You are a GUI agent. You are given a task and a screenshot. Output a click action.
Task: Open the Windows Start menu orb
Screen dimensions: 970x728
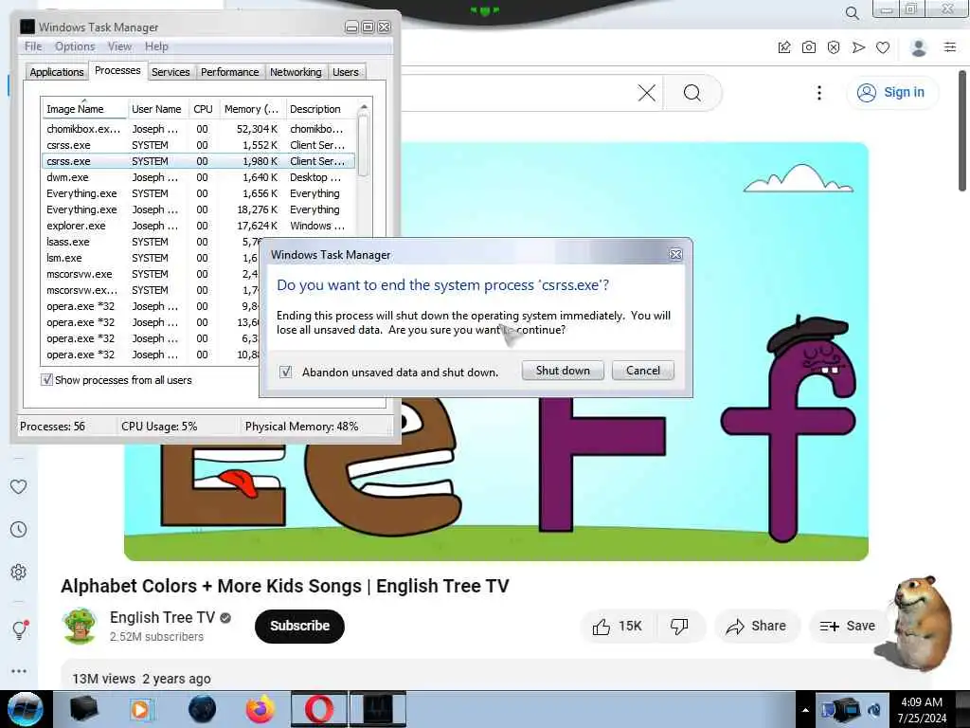(26, 709)
